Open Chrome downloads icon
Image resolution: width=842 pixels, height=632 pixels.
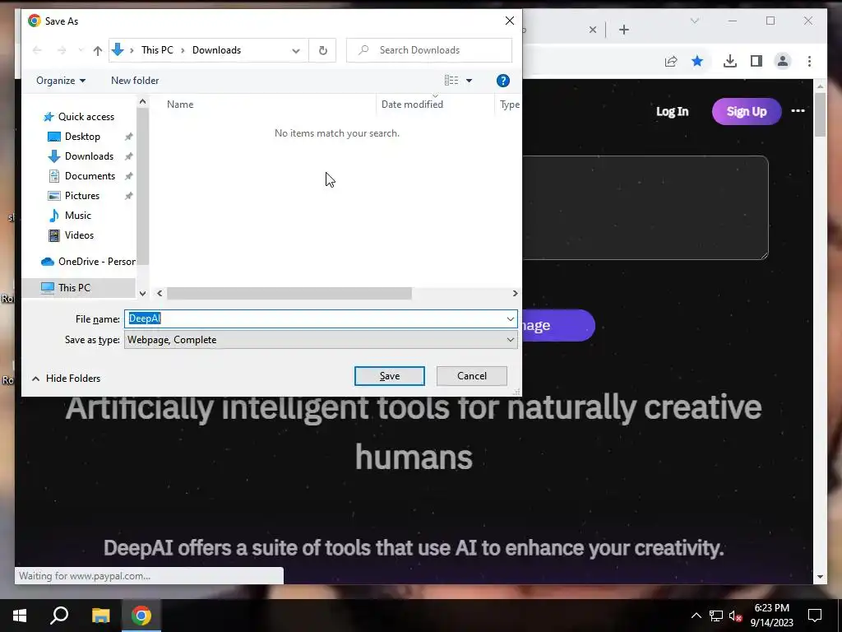[730, 61]
